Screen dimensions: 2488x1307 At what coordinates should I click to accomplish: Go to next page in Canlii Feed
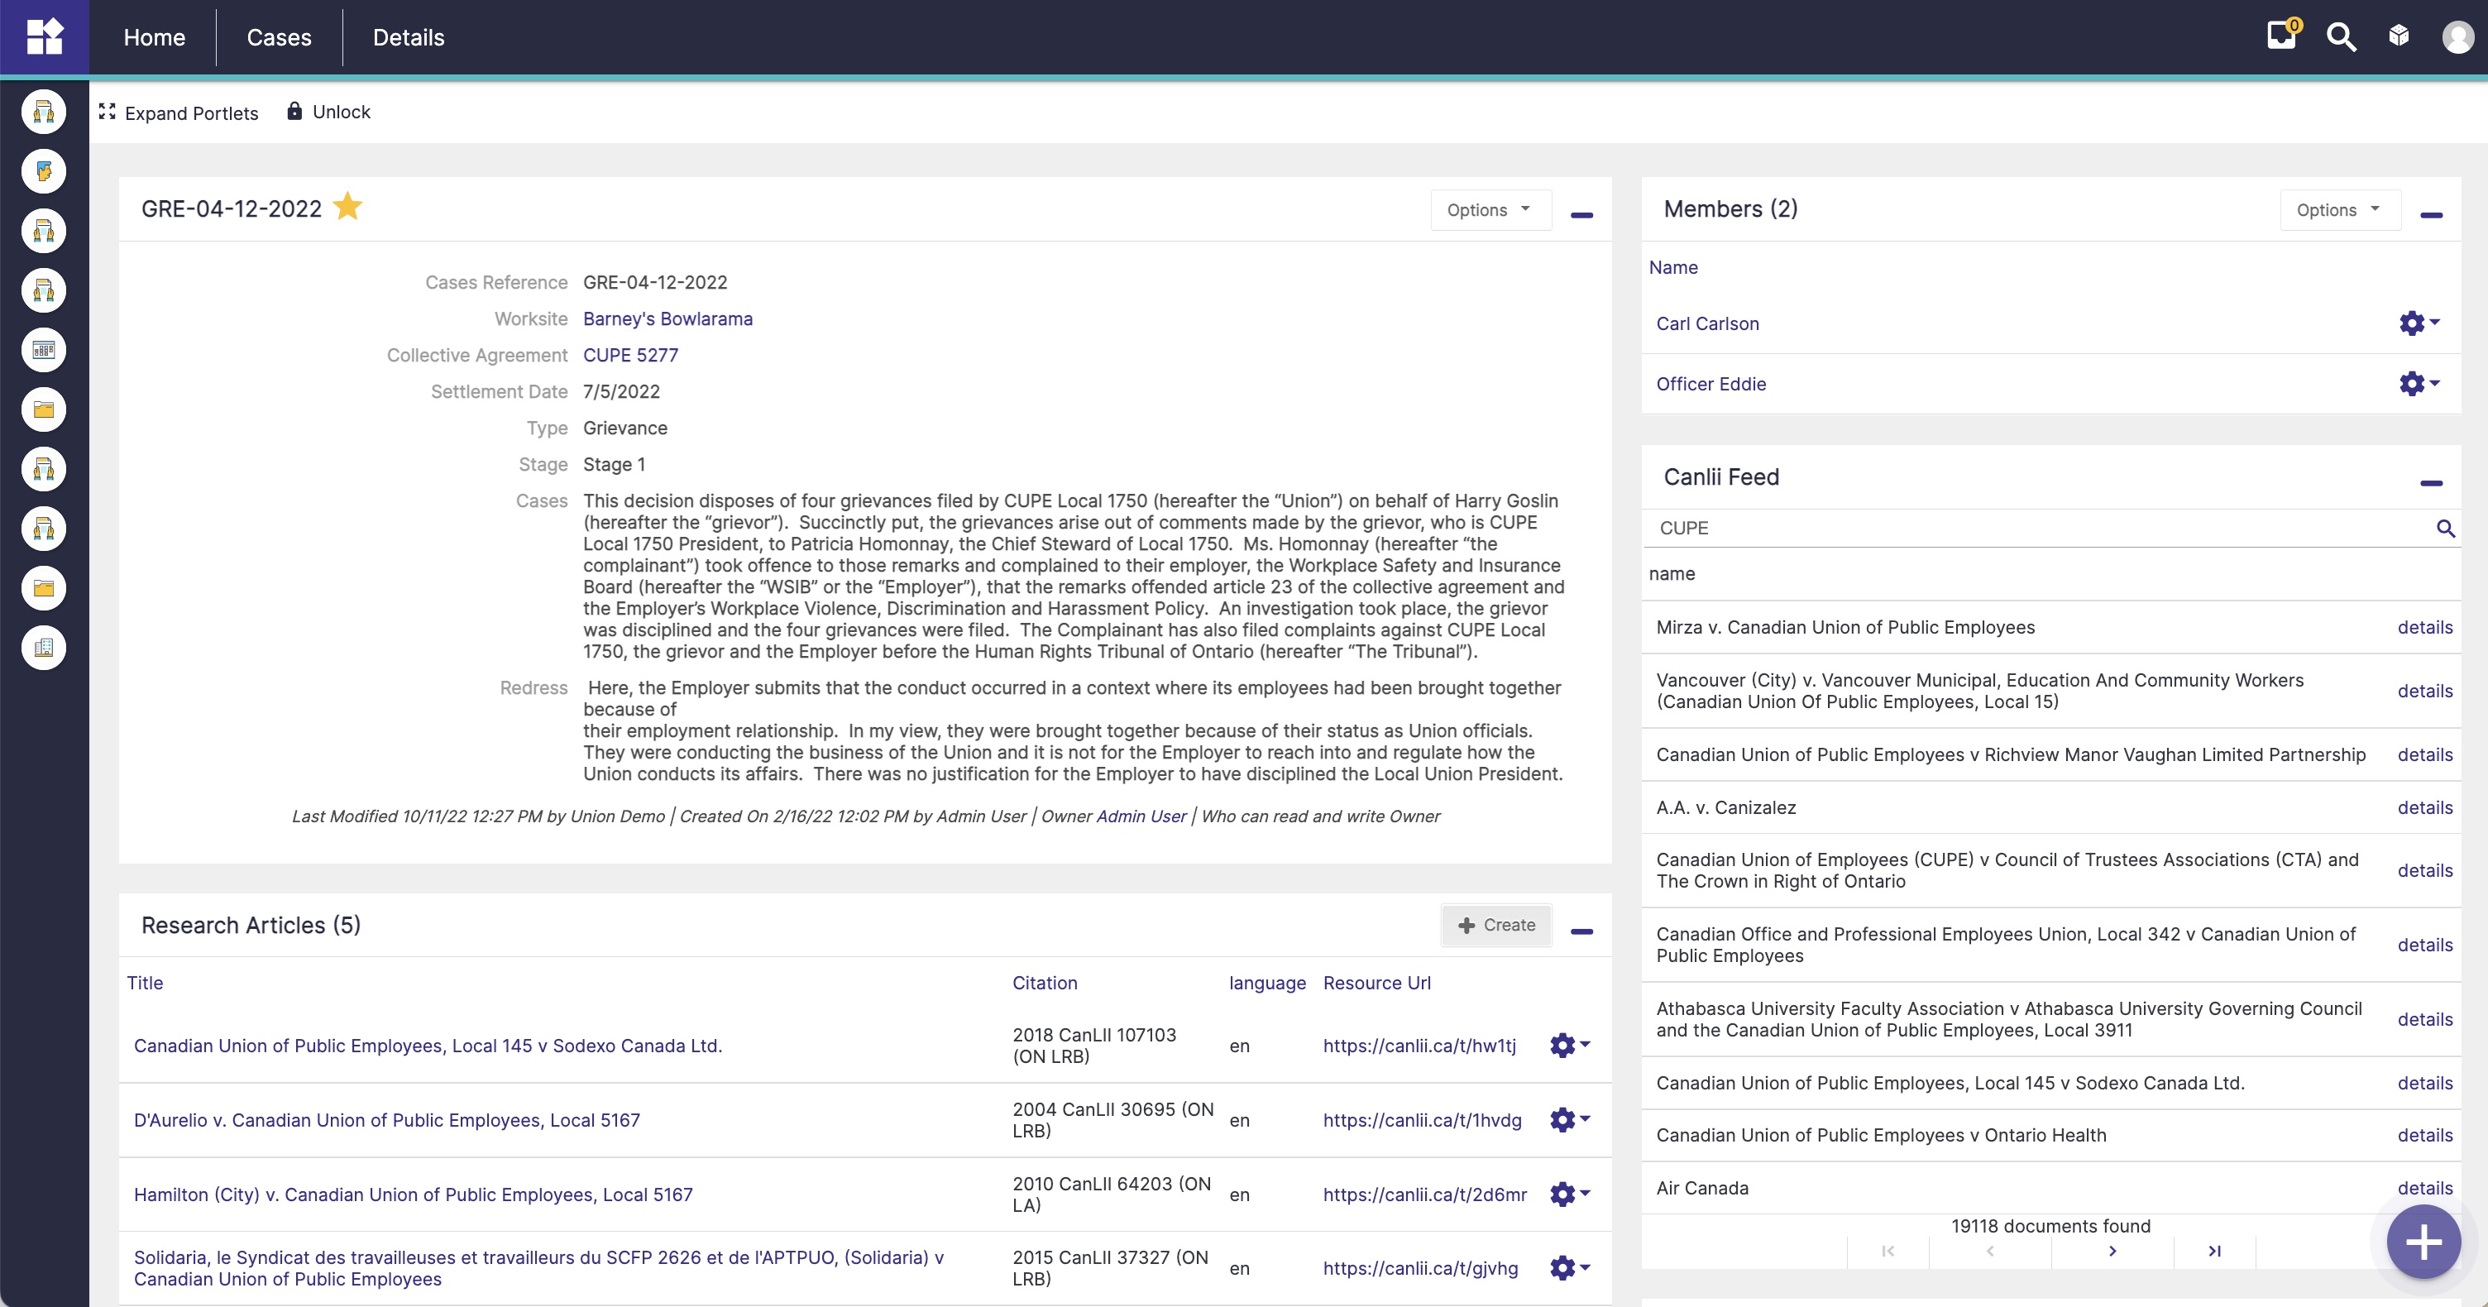pos(2112,1251)
